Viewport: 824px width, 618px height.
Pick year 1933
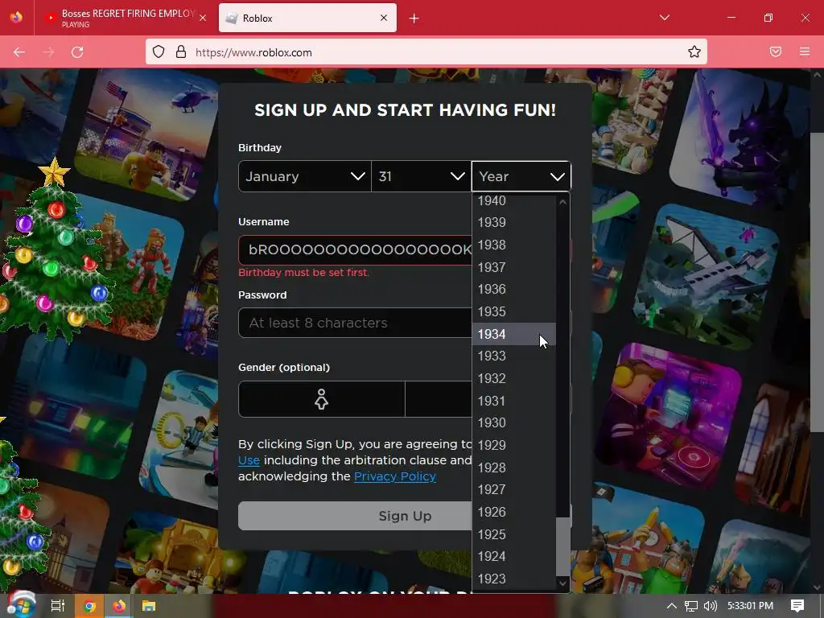(x=514, y=356)
